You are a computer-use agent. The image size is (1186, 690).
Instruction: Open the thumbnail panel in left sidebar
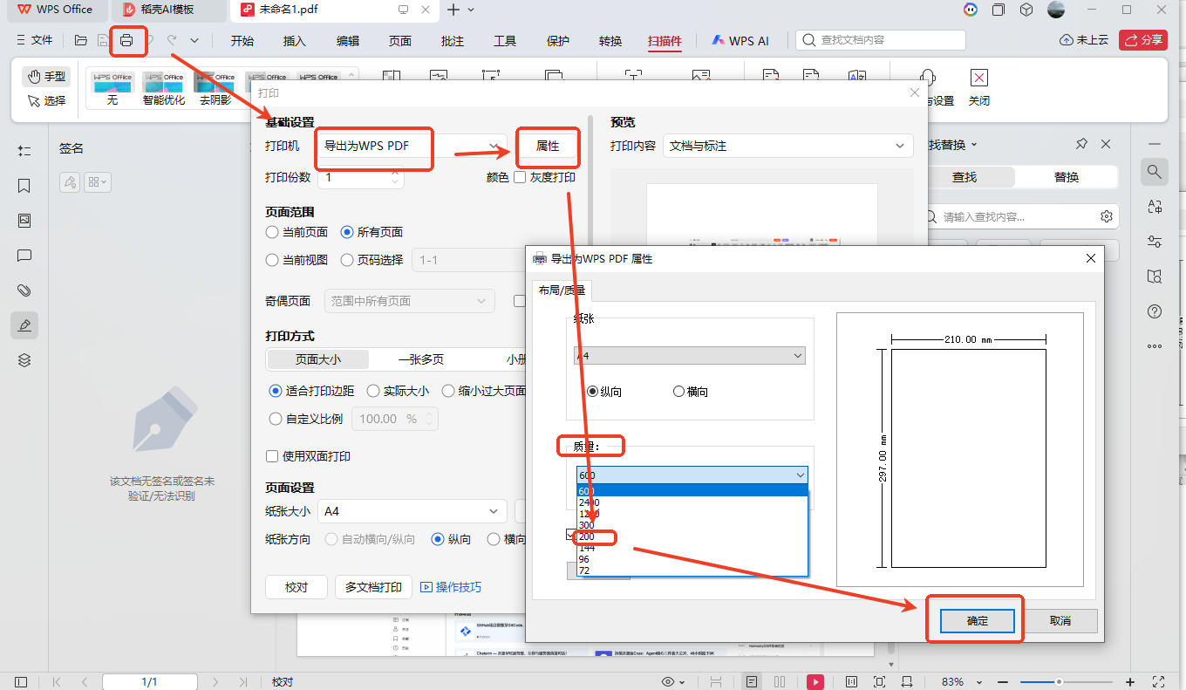point(24,221)
